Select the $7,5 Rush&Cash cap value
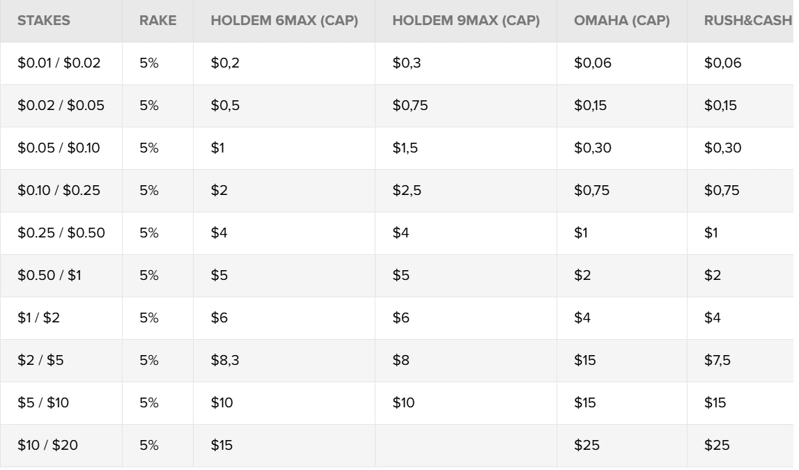This screenshot has width=799, height=470. click(718, 361)
